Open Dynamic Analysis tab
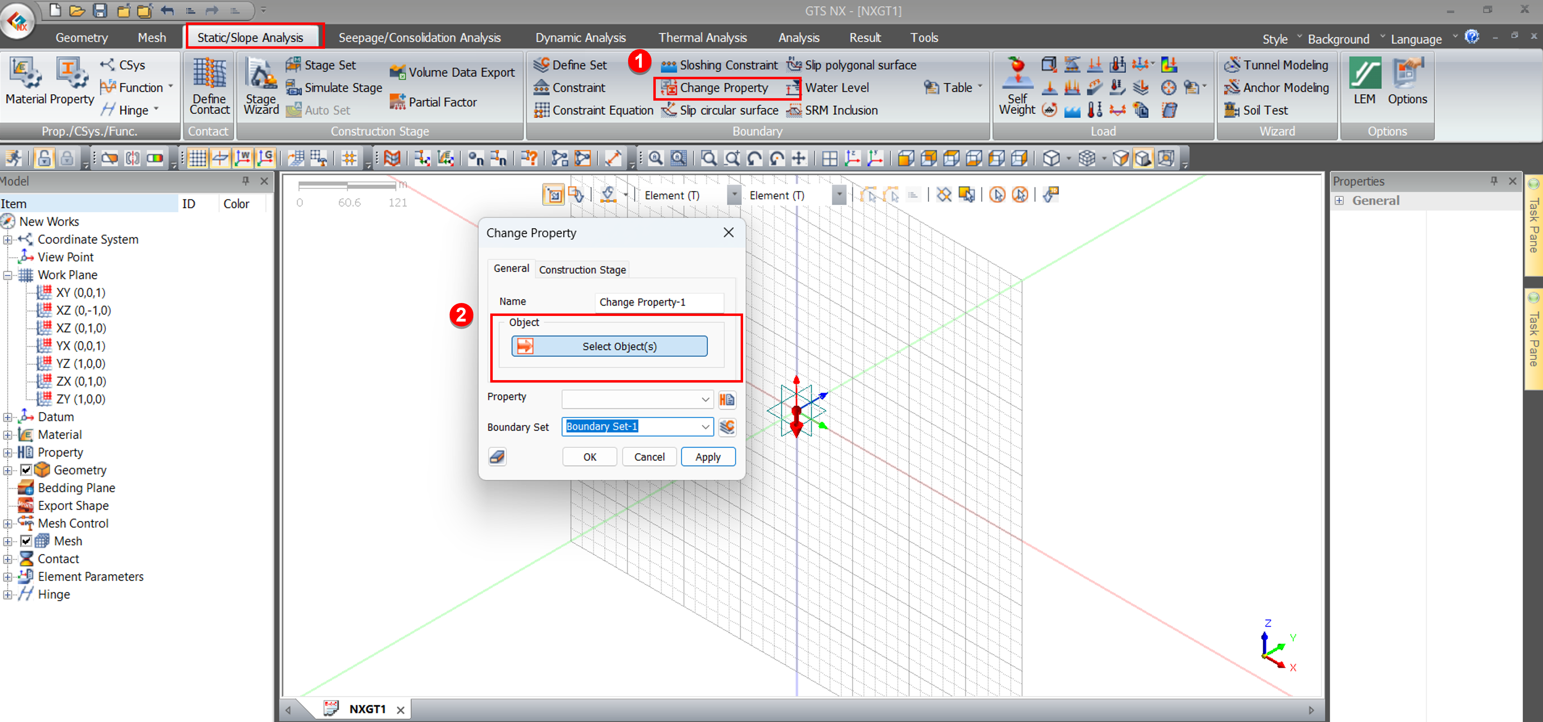The width and height of the screenshot is (1543, 722). tap(580, 38)
